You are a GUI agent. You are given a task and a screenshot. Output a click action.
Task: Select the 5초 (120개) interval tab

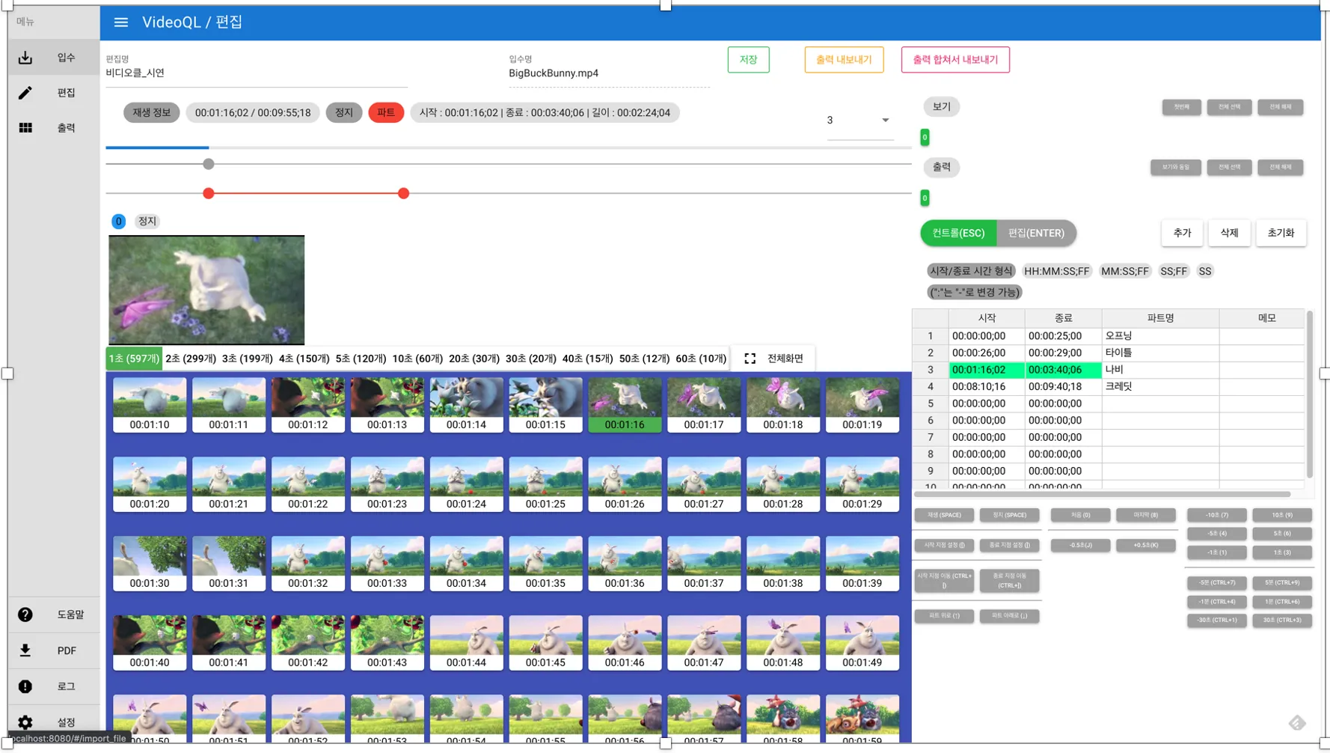click(361, 359)
